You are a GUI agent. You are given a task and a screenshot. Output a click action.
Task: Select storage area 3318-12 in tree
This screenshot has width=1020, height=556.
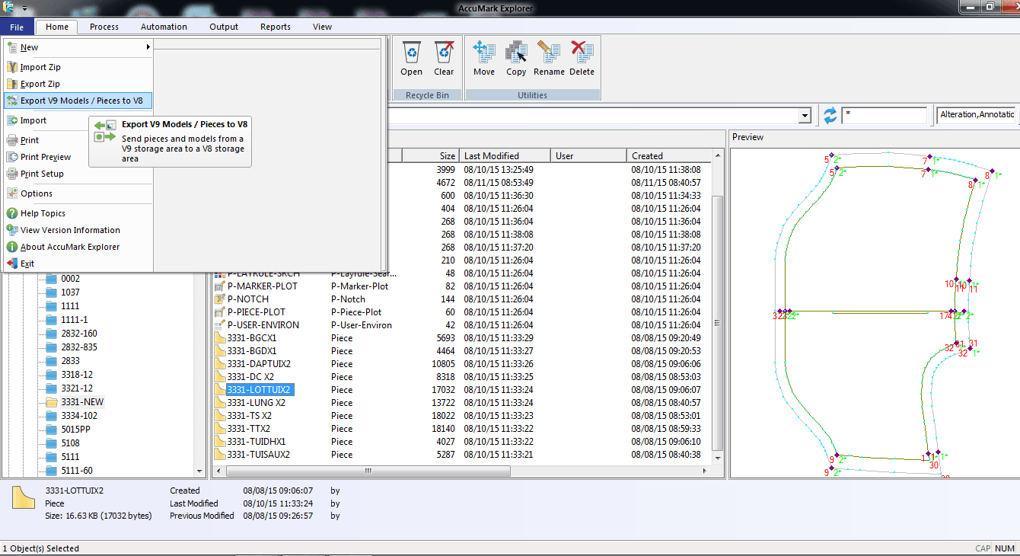click(77, 375)
